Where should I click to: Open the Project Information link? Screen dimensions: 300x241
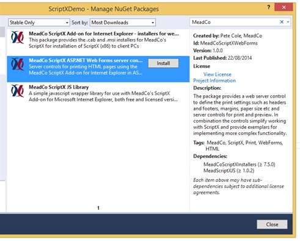pyautogui.click(x=214, y=81)
